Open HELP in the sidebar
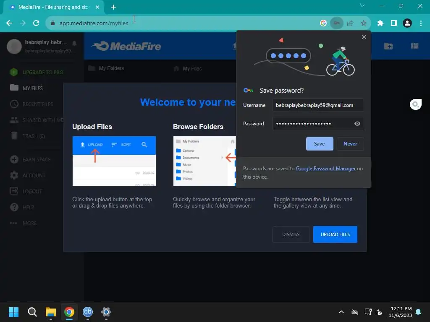 (x=22, y=207)
